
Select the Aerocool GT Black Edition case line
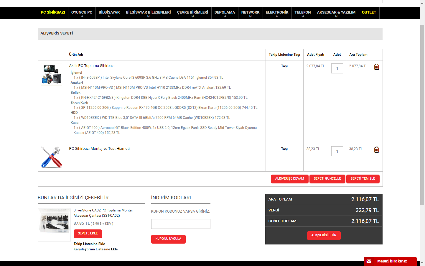[x=165, y=130]
